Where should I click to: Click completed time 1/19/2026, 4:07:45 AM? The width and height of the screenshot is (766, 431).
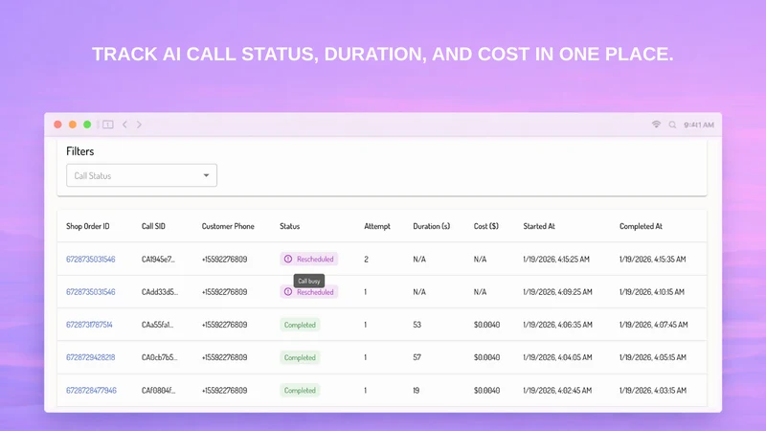pos(654,325)
